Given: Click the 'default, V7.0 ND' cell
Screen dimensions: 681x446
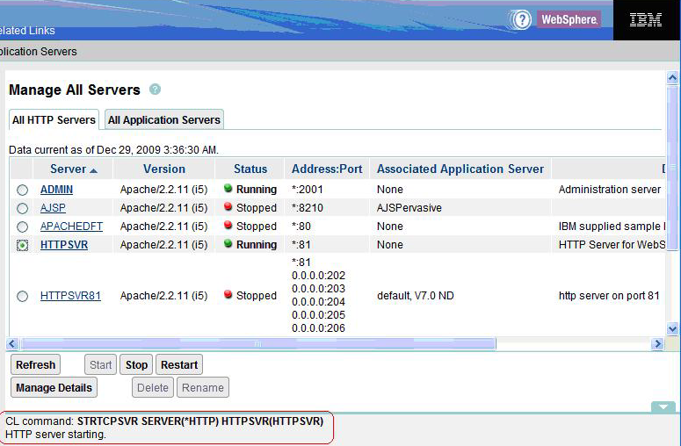Looking at the screenshot, I should pos(416,296).
